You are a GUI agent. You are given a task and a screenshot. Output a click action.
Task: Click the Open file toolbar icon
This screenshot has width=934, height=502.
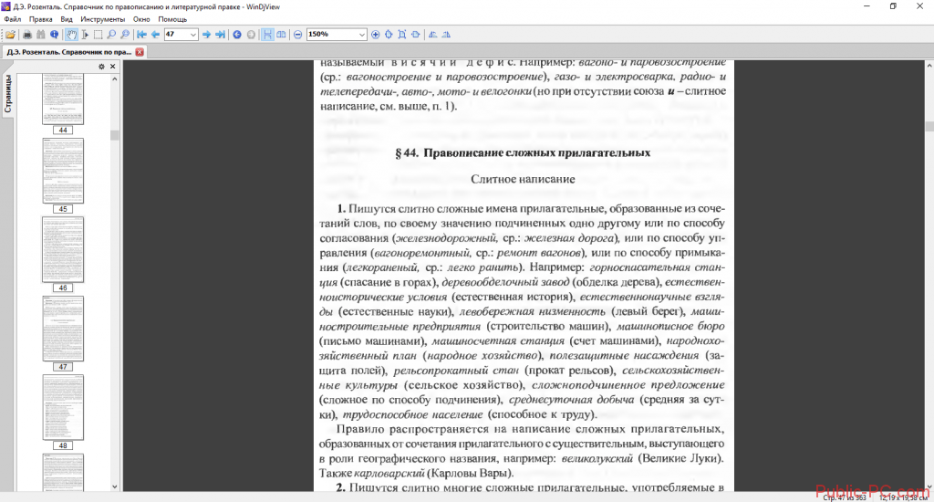(x=11, y=35)
